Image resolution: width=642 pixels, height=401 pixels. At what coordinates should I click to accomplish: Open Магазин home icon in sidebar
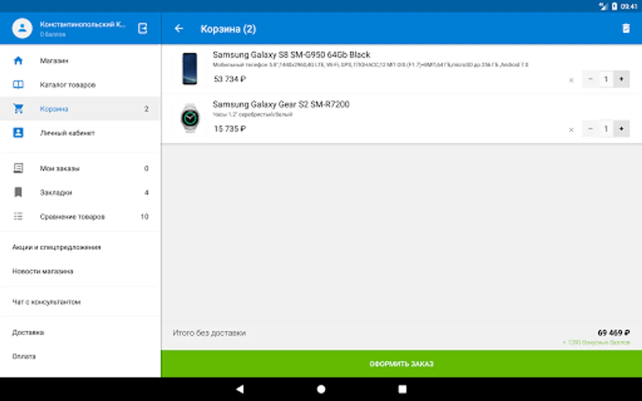tap(18, 61)
